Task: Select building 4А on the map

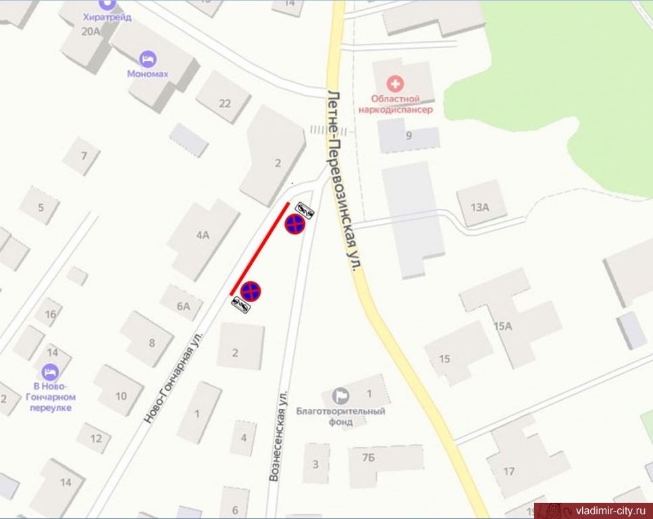Action: tap(203, 239)
